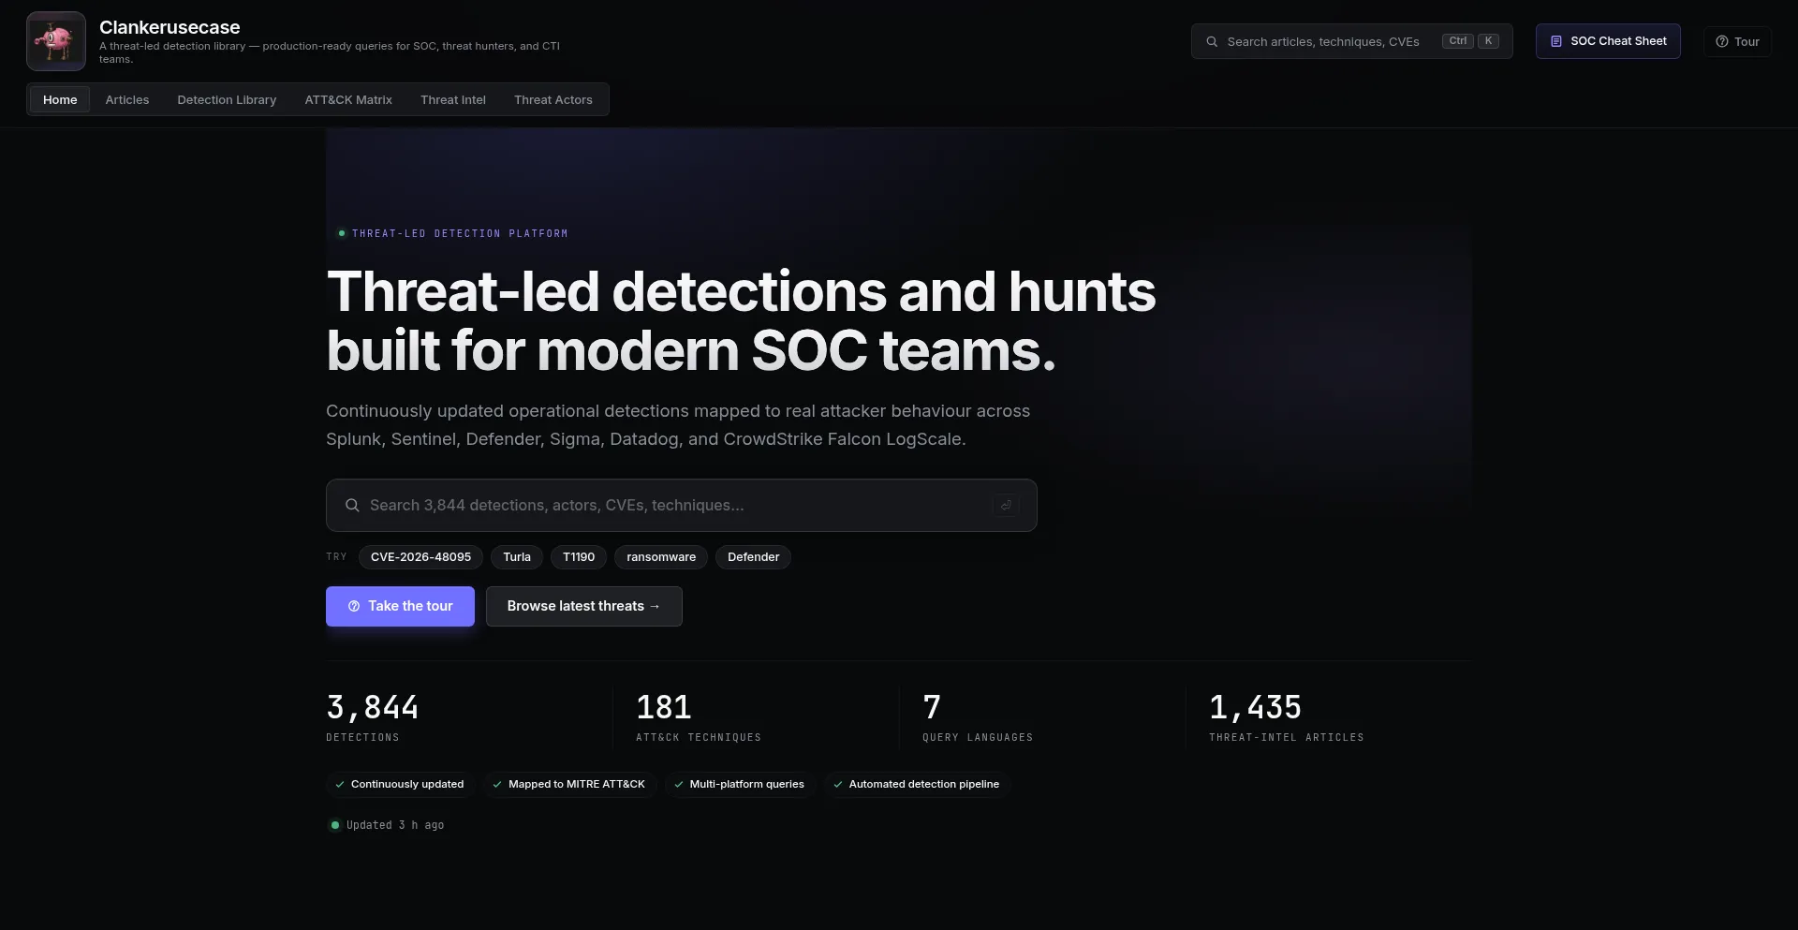Click the Threat-led detections headline
The width and height of the screenshot is (1798, 930).
point(741,320)
